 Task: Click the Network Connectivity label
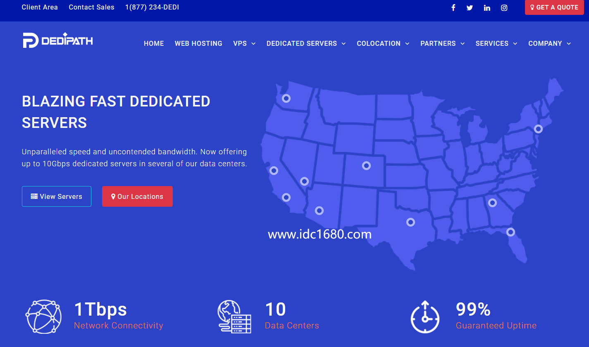coord(119,326)
